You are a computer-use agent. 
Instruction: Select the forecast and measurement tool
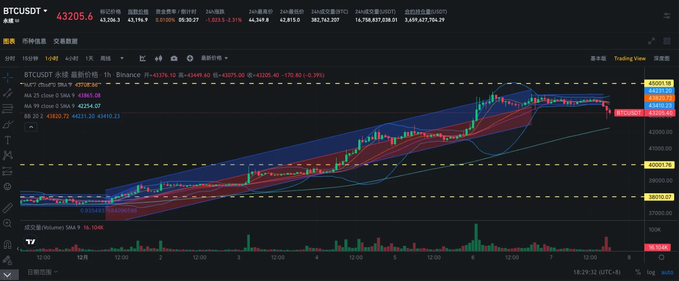point(7,171)
